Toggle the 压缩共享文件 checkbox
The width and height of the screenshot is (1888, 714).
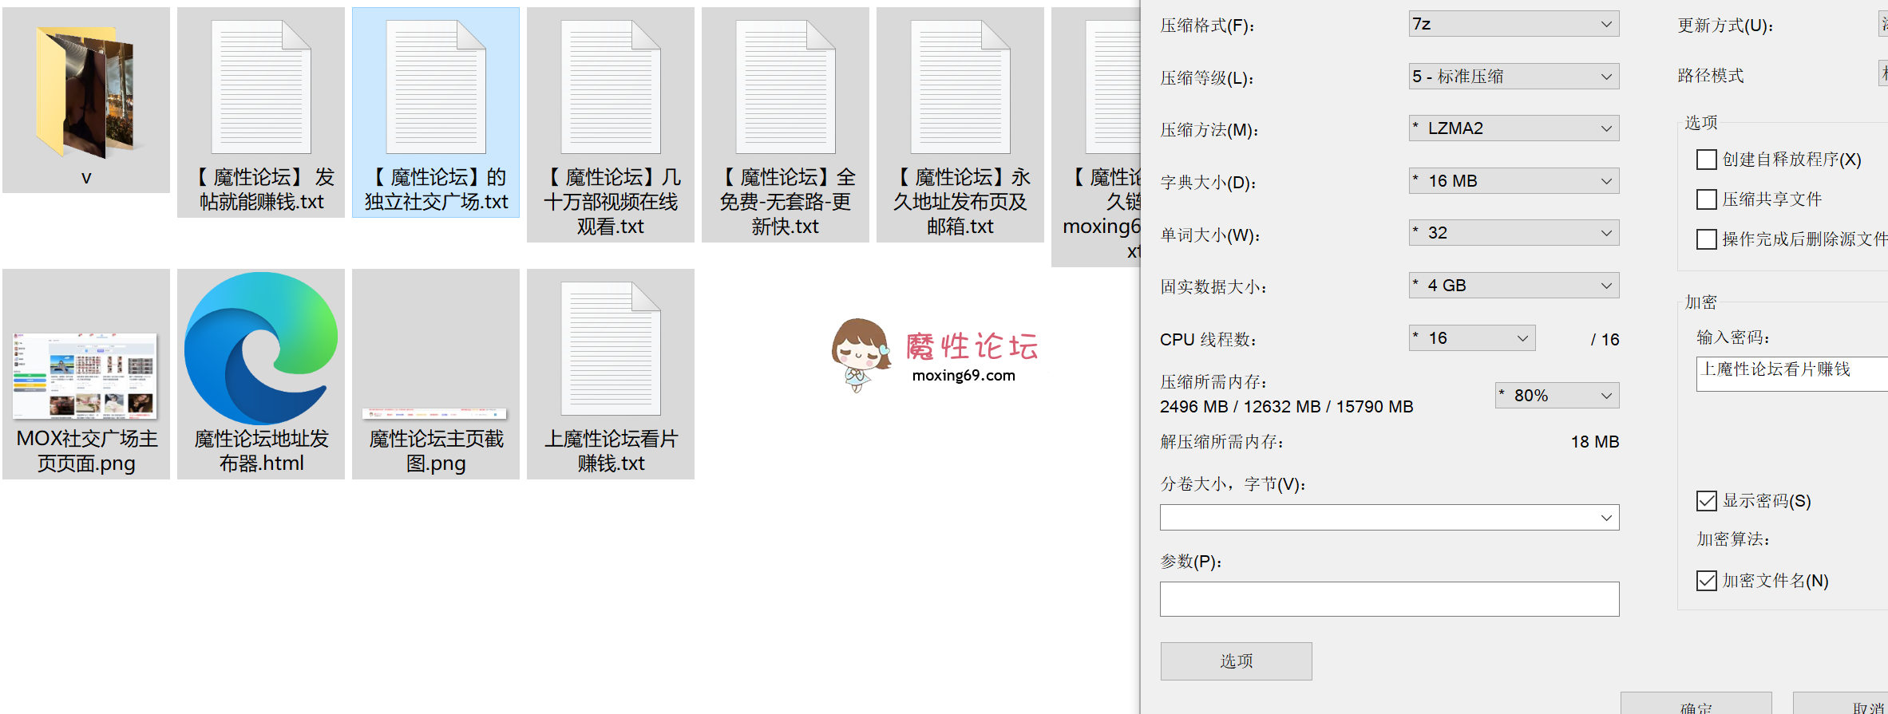tap(1706, 199)
